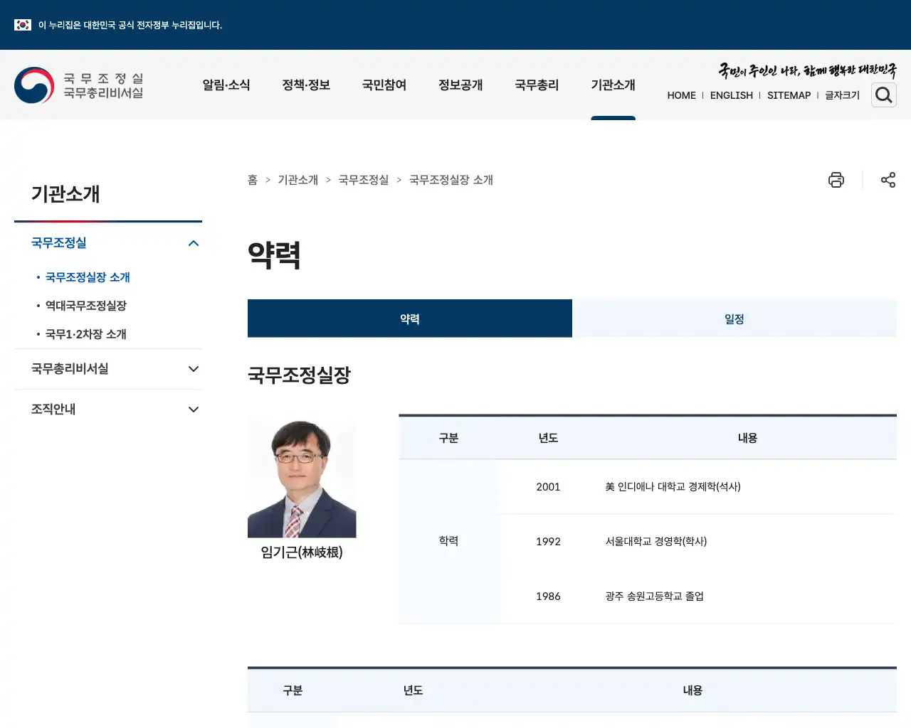
Task: Click the share icon
Action: (888, 180)
